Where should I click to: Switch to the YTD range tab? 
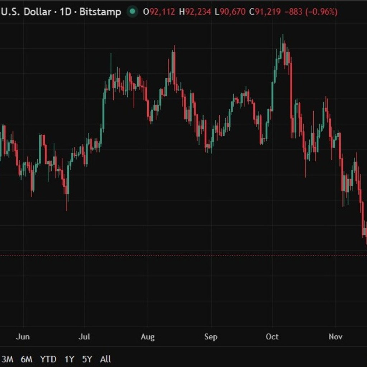click(x=48, y=359)
